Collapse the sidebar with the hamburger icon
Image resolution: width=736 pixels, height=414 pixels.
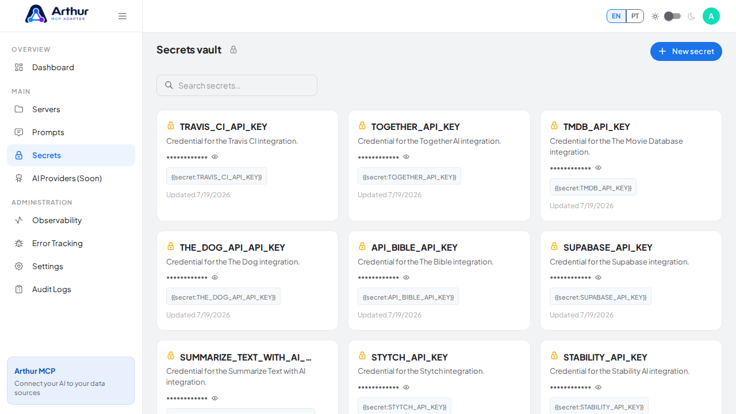tap(122, 16)
